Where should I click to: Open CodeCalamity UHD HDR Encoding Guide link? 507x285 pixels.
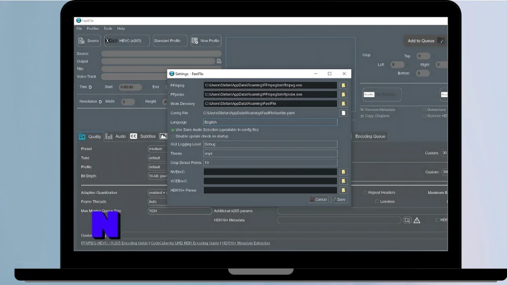pos(185,243)
